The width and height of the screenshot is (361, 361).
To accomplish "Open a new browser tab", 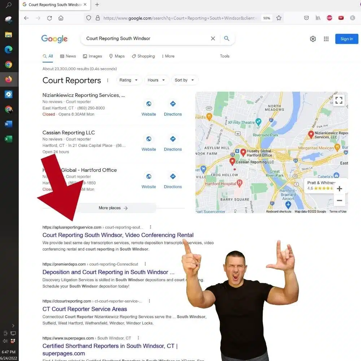I will coord(97,5).
